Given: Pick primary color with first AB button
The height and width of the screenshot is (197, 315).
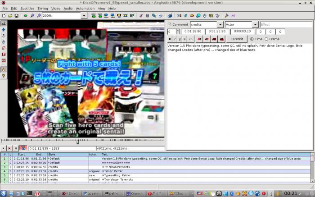Looking at the screenshot, I should (199, 39).
